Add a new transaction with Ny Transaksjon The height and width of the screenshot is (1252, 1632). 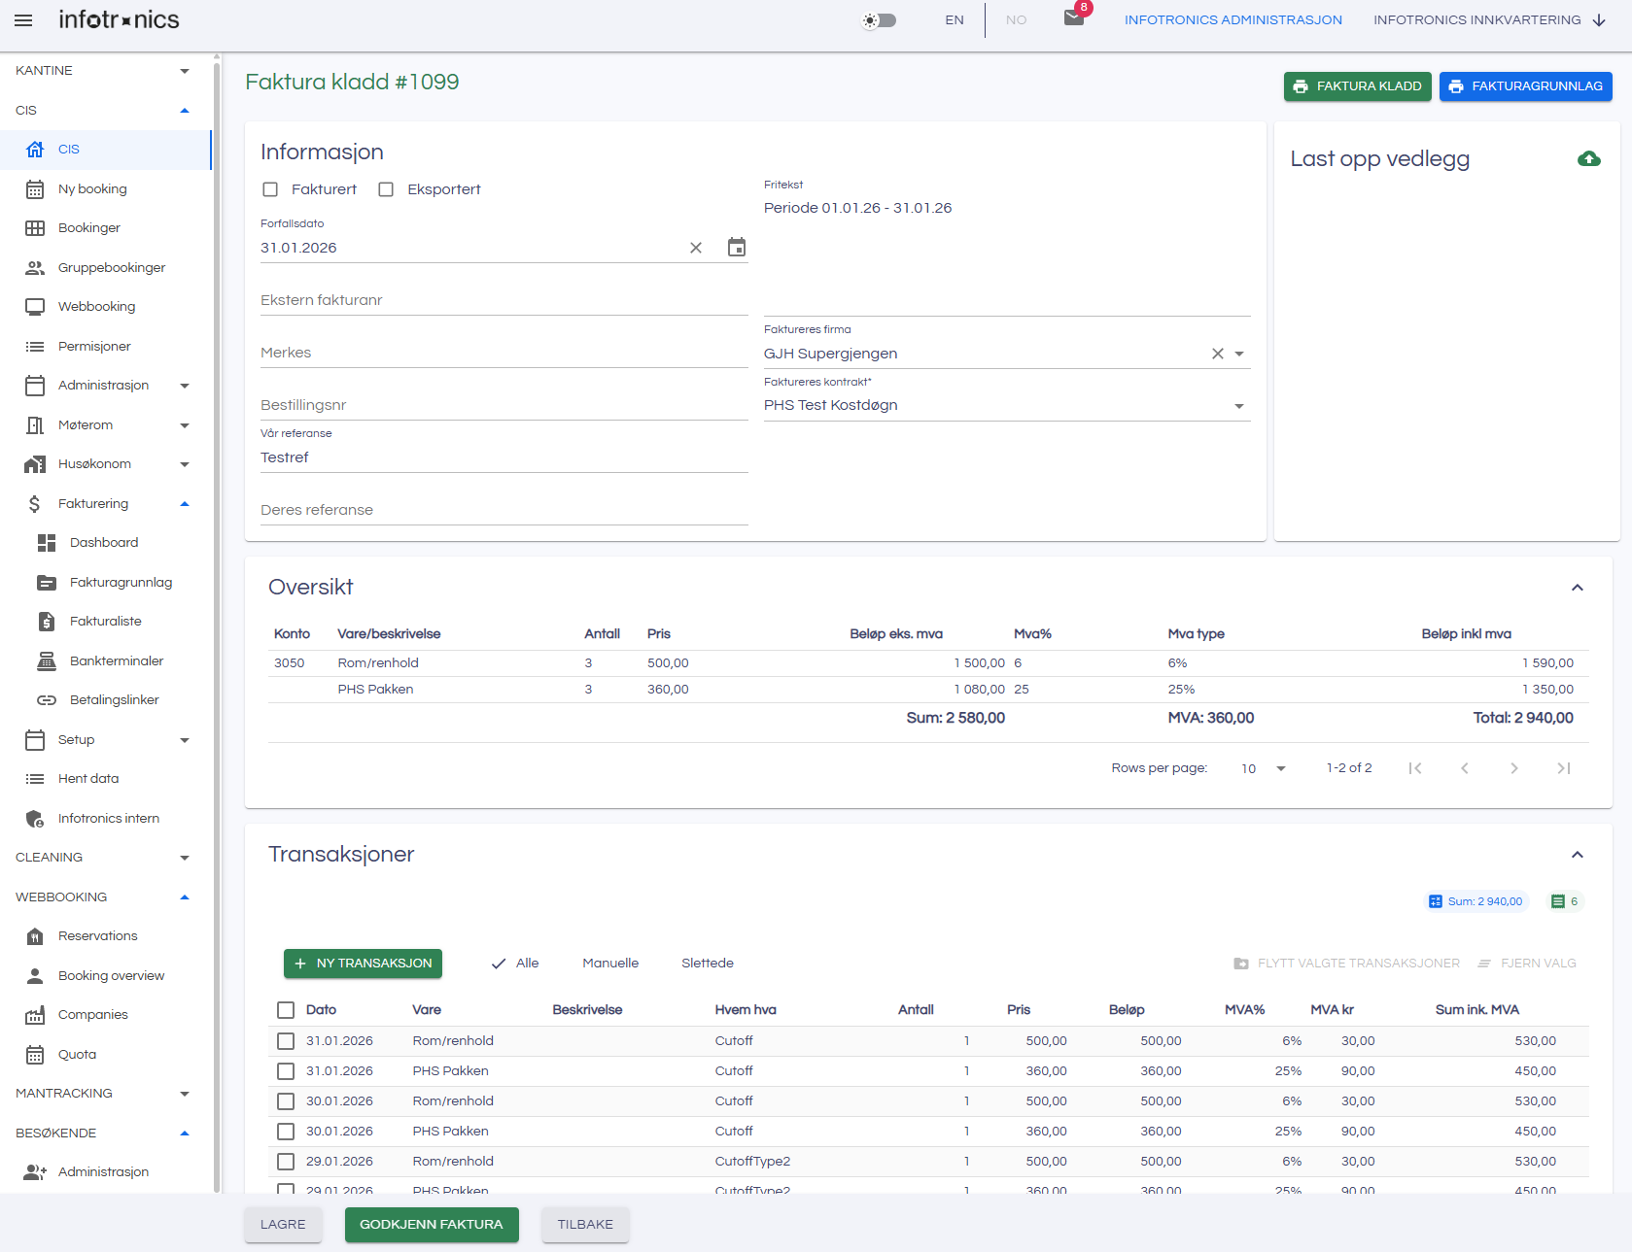tap(363, 964)
